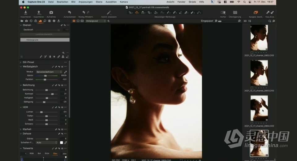Open macOS Spotlight search icon
This screenshot has height=161, width=297.
(244, 2)
